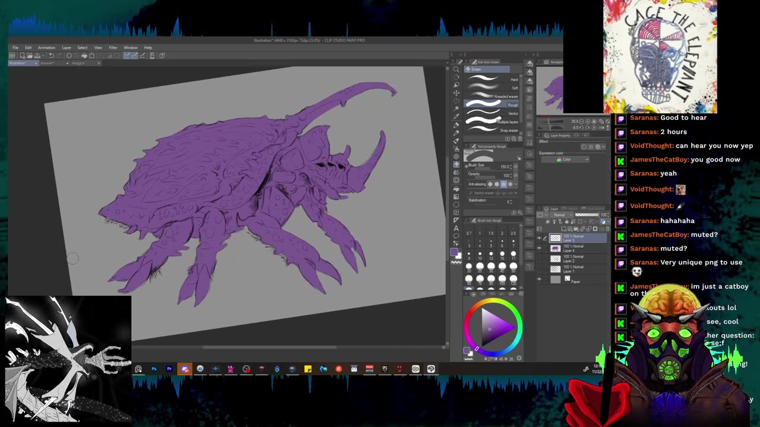
Task: Select the Eyedropper tool
Action: 456,116
